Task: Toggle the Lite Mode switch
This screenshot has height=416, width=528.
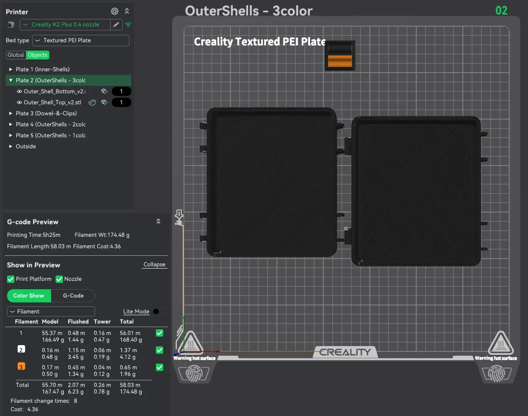Action: 159,312
